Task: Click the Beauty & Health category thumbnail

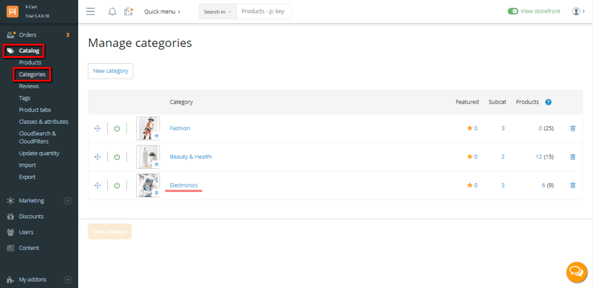Action: [148, 157]
